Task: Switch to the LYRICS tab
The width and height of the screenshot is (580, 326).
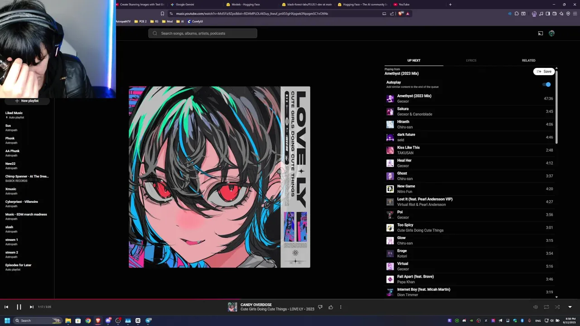Action: (471, 60)
